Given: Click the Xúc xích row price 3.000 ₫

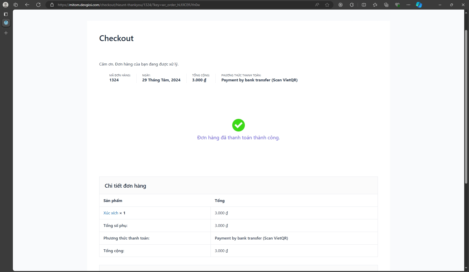Looking at the screenshot, I should point(221,213).
